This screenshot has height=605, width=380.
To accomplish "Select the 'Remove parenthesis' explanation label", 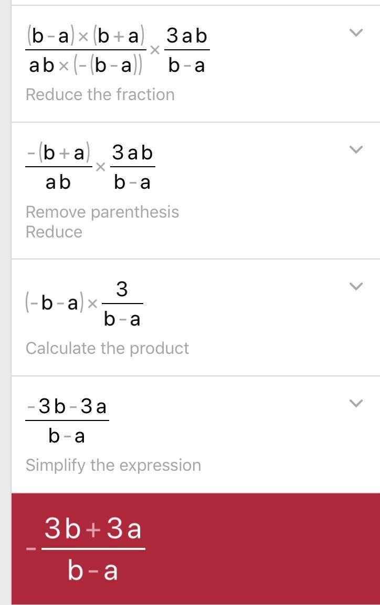I will click(102, 212).
